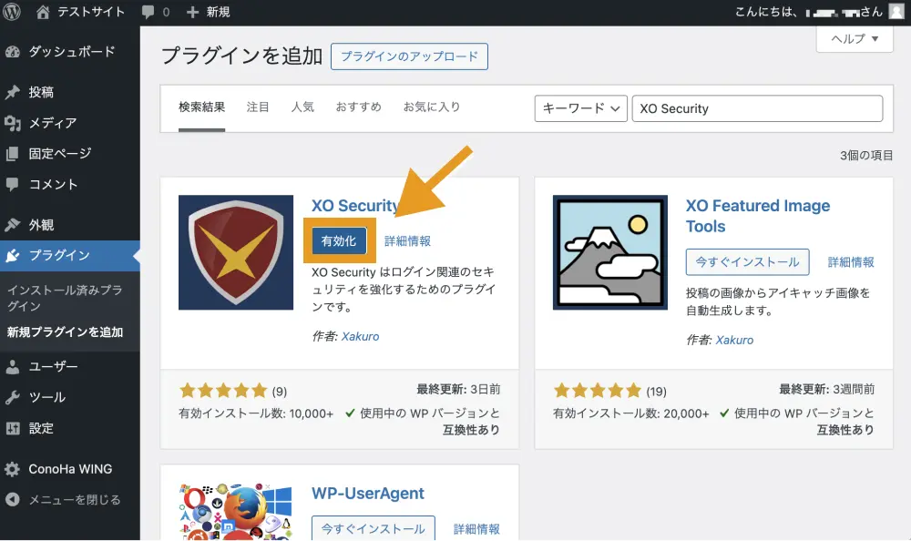Expand the ヘルプ help dropdown
This screenshot has height=541, width=911.
pyautogui.click(x=855, y=39)
